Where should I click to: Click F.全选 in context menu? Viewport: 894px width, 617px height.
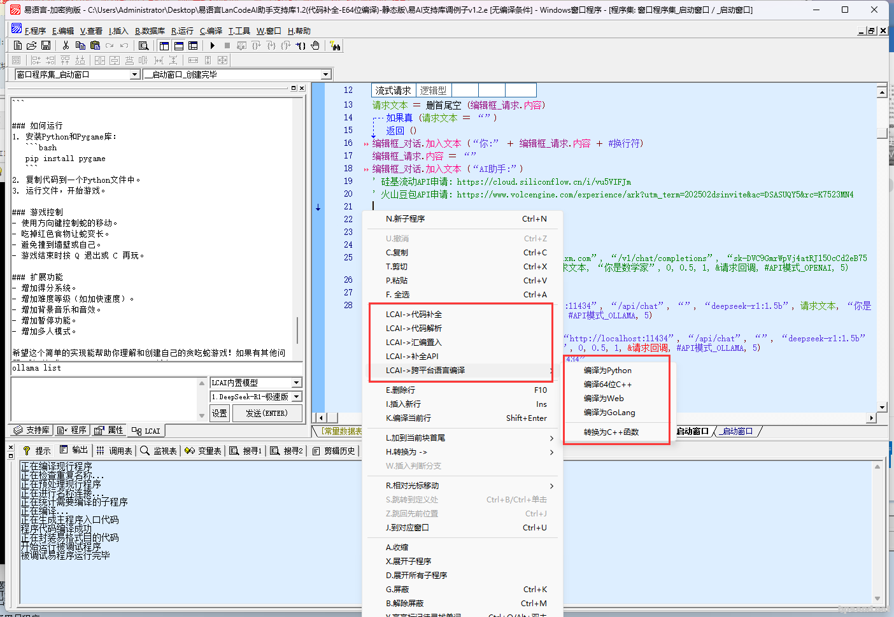tap(463, 295)
